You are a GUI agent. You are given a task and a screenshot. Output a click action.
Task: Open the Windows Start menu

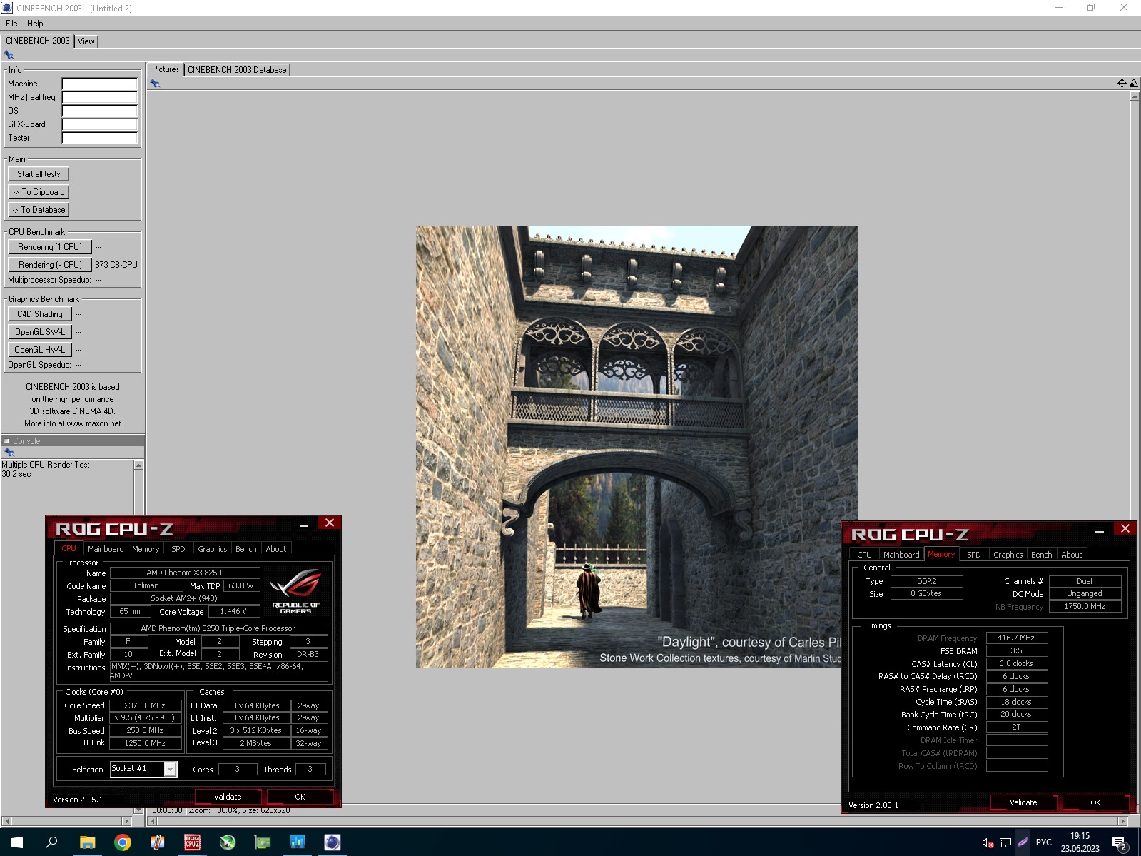17,842
